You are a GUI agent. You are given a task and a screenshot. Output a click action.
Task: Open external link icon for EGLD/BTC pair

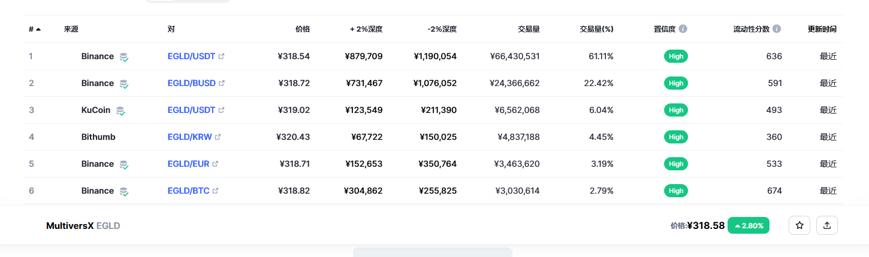pyautogui.click(x=216, y=191)
